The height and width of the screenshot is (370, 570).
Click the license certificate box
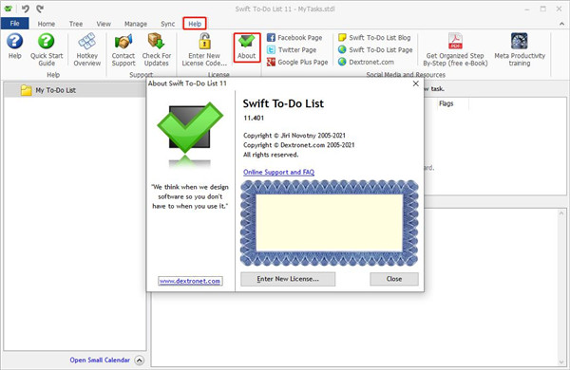330,223
